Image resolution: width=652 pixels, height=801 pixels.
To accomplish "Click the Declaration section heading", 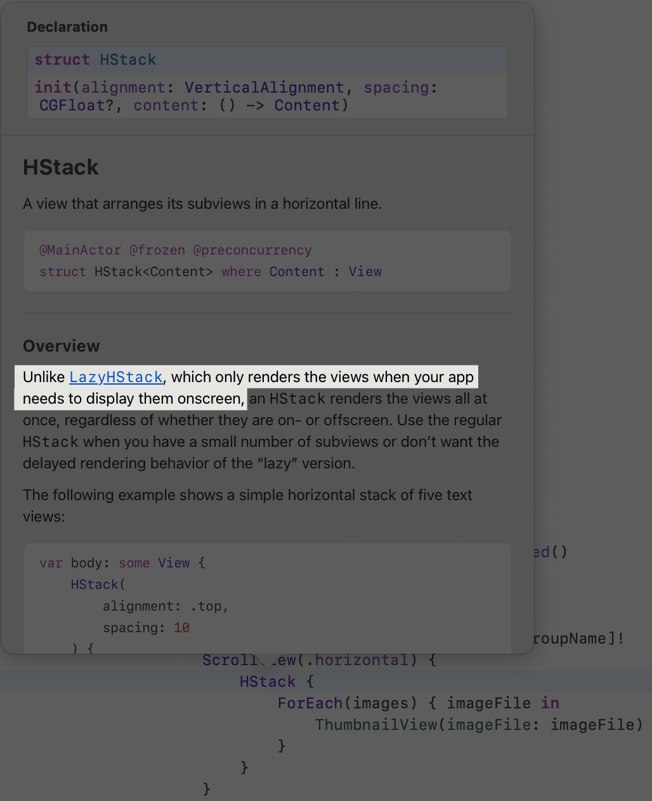I will click(67, 27).
